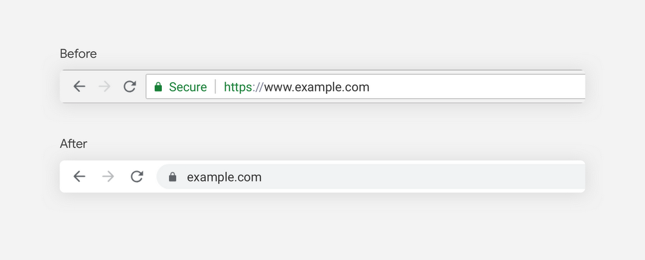Click the back arrow in the Before toolbar
Screen dimensions: 645x260
tap(79, 86)
